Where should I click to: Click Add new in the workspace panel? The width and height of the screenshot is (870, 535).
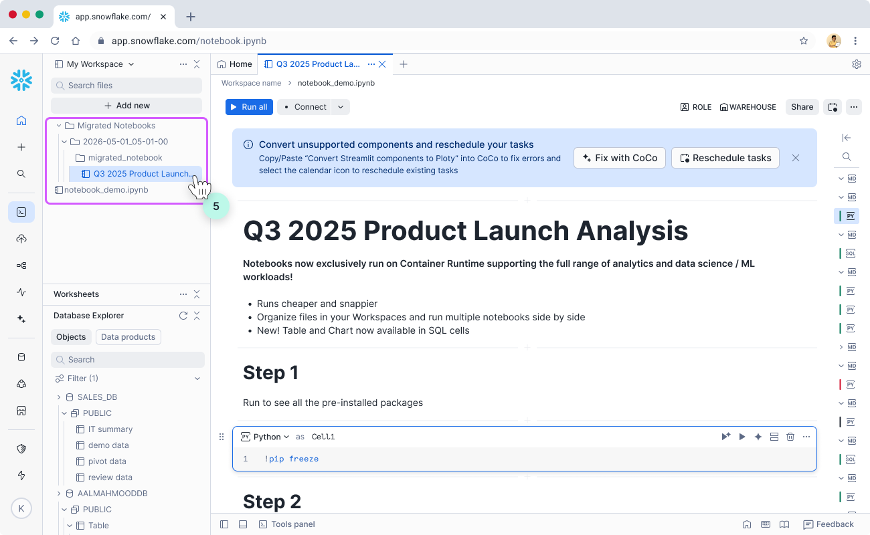(x=126, y=106)
